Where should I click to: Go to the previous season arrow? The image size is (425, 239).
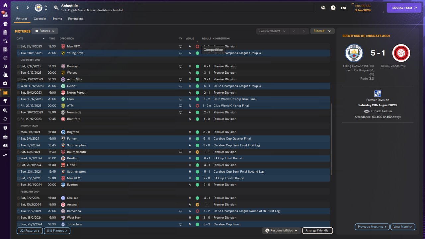tap(294, 31)
